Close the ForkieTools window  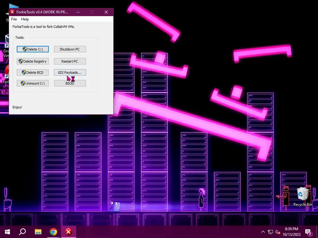[x=106, y=12]
